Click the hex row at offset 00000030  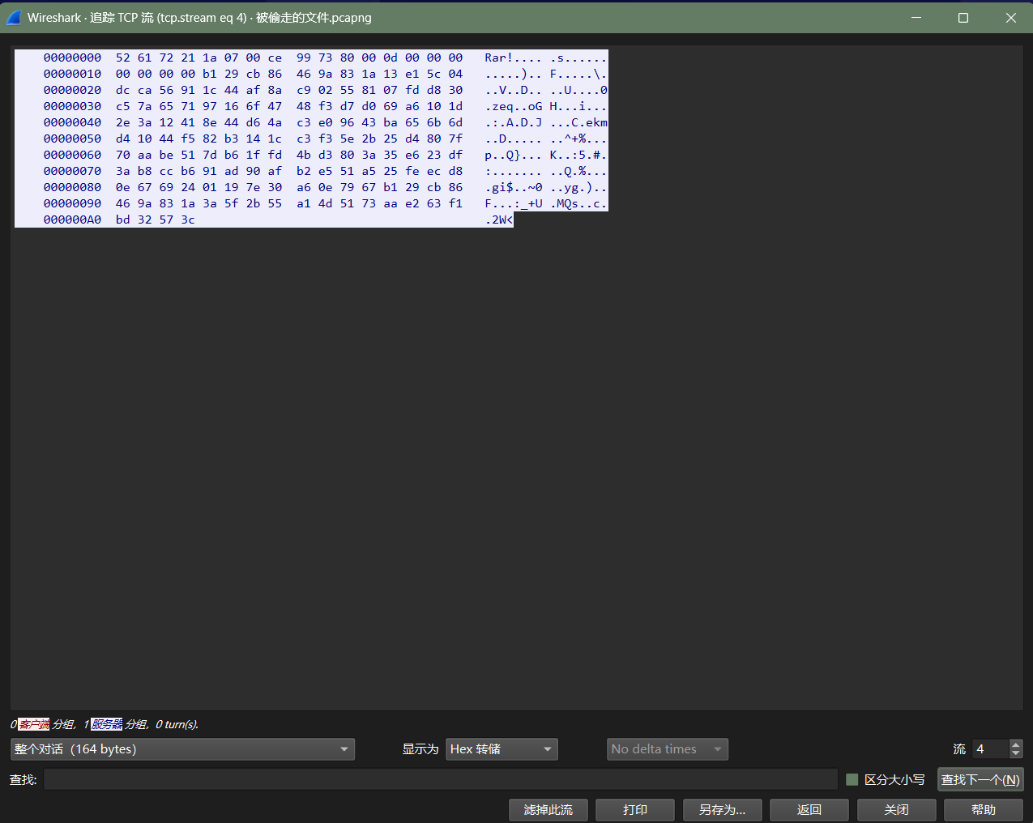click(x=311, y=106)
